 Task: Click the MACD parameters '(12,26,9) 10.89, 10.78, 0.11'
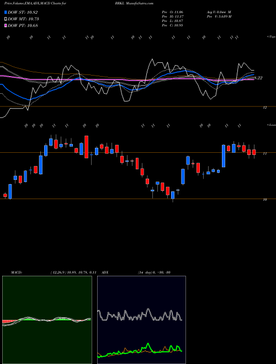coord(73,272)
